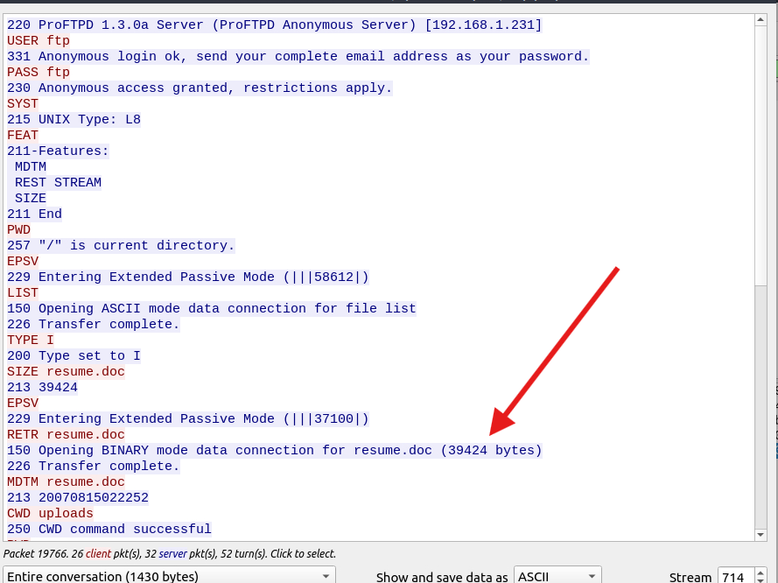Open the Entire conversation (1430 bytes) dropdown
Viewport: 778px width, 583px height.
click(169, 575)
